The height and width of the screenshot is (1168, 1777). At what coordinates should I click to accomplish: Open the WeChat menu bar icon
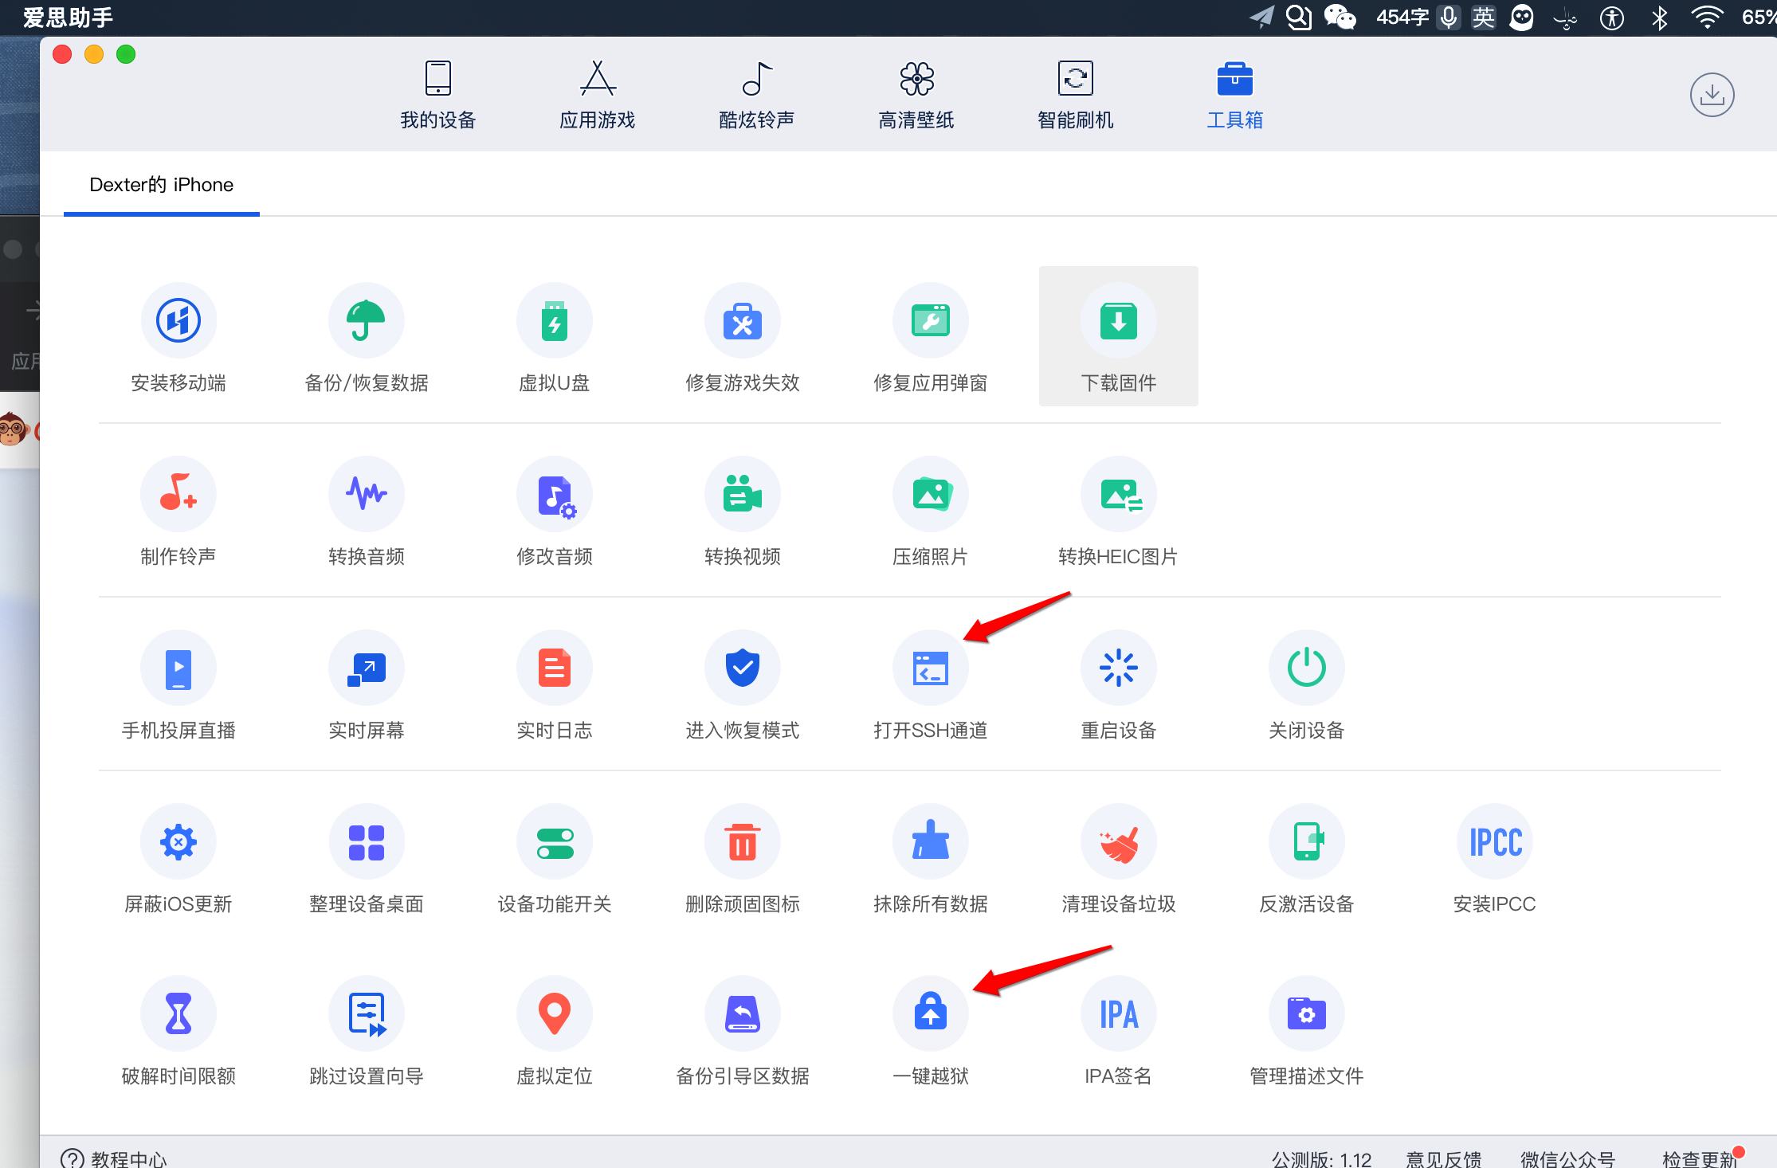1340,17
